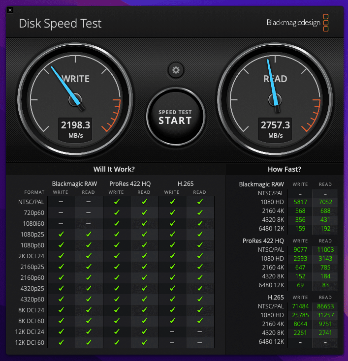348x361 pixels.
Task: Click H.265 write checkmark for 8K DCI 60
Action: coord(172,321)
